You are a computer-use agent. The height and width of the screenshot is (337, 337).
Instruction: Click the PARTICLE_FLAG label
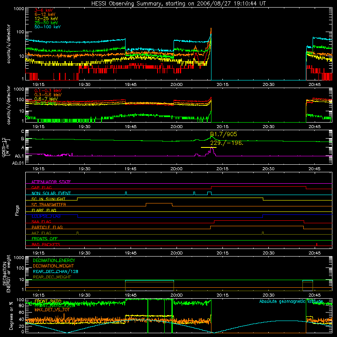(x=47, y=227)
